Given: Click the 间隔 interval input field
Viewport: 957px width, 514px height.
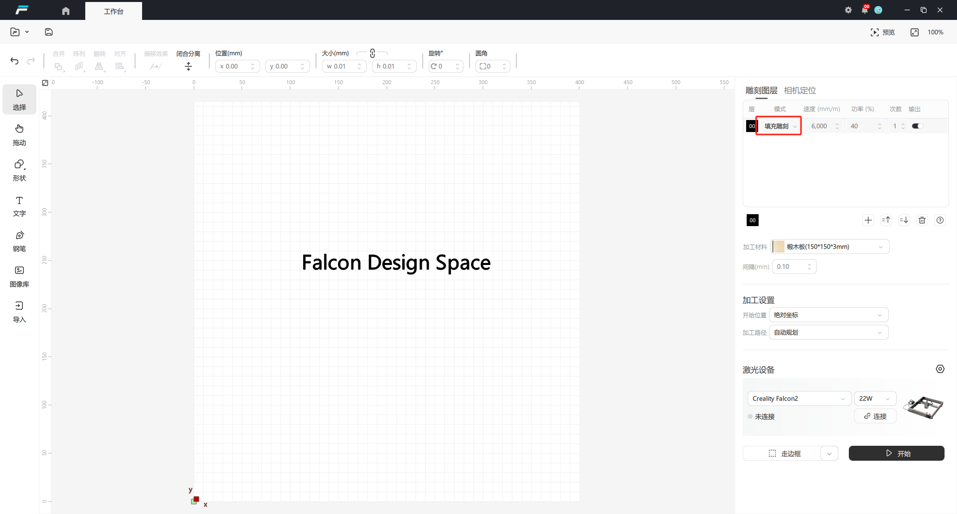Looking at the screenshot, I should pyautogui.click(x=790, y=266).
